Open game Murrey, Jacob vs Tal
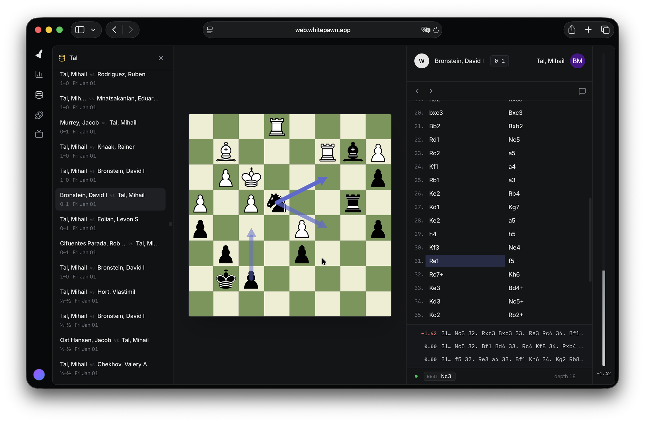645x423 pixels. [110, 127]
